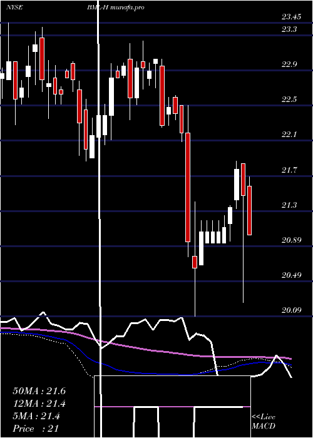The width and height of the screenshot is (313, 438).
Task: Click the 20.89 price axis label
Action: click(x=291, y=240)
